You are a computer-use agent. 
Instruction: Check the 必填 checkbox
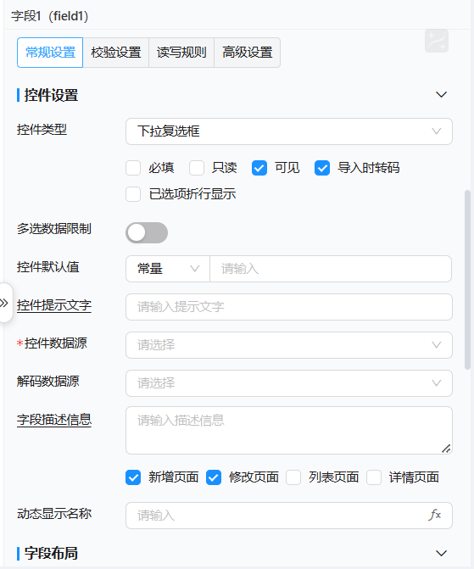[x=133, y=168]
